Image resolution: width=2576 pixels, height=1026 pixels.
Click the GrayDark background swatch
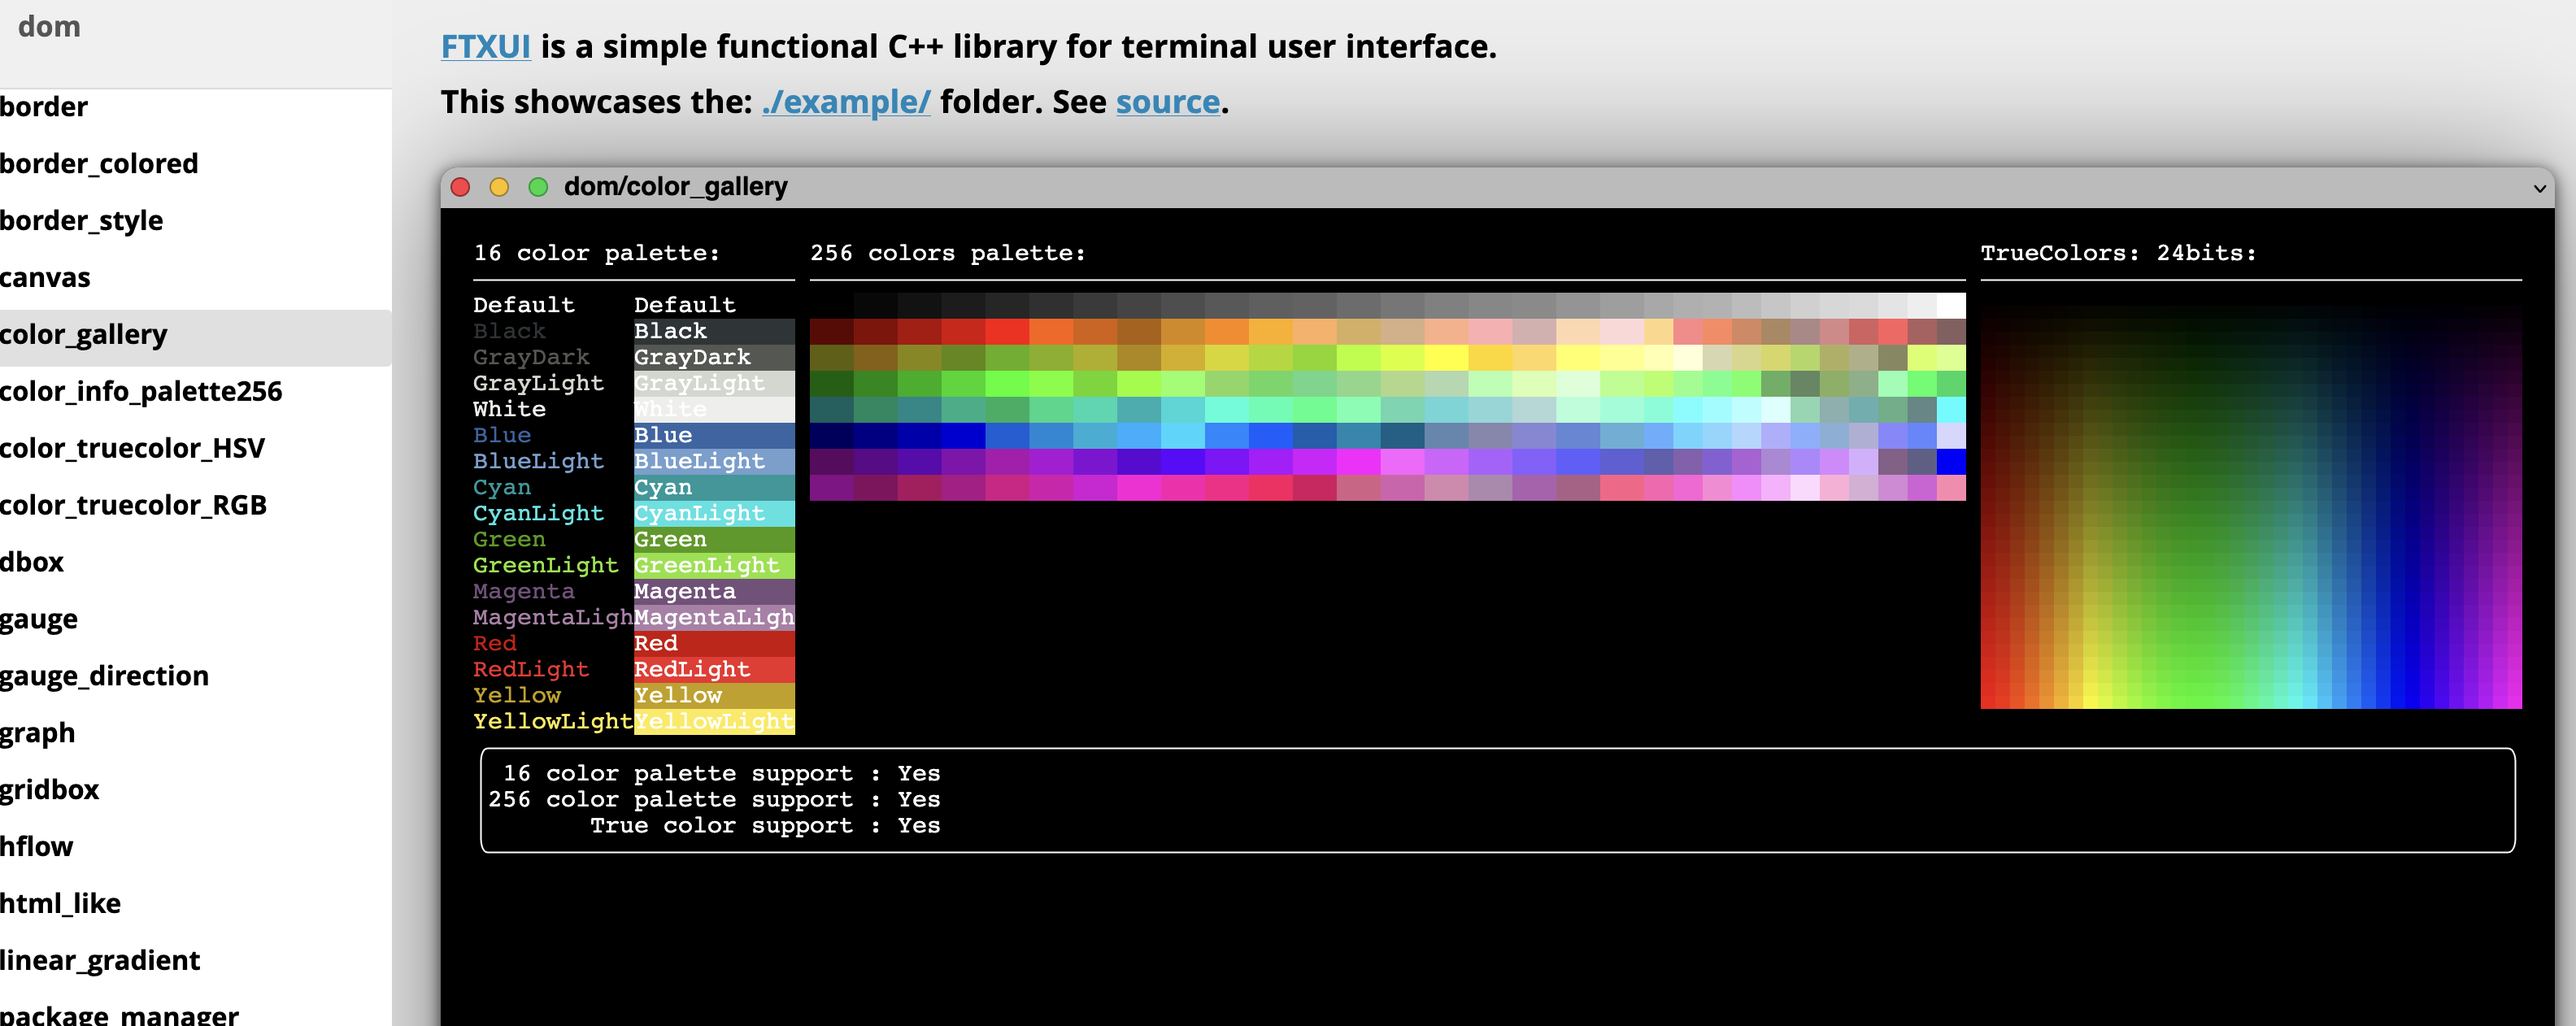point(714,357)
